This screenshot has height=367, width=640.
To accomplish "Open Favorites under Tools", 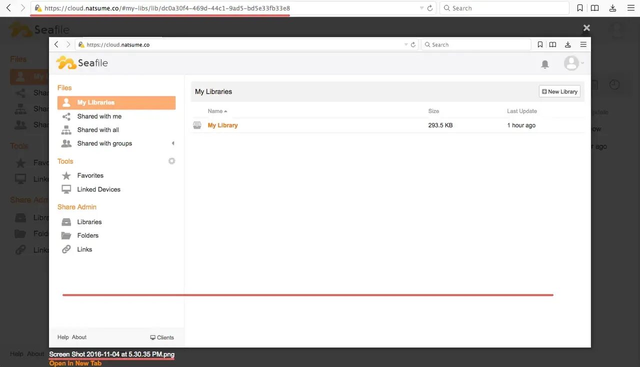I will 90,176.
